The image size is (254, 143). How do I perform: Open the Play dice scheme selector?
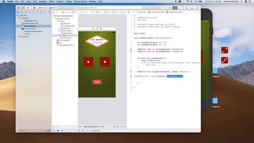[43, 8]
